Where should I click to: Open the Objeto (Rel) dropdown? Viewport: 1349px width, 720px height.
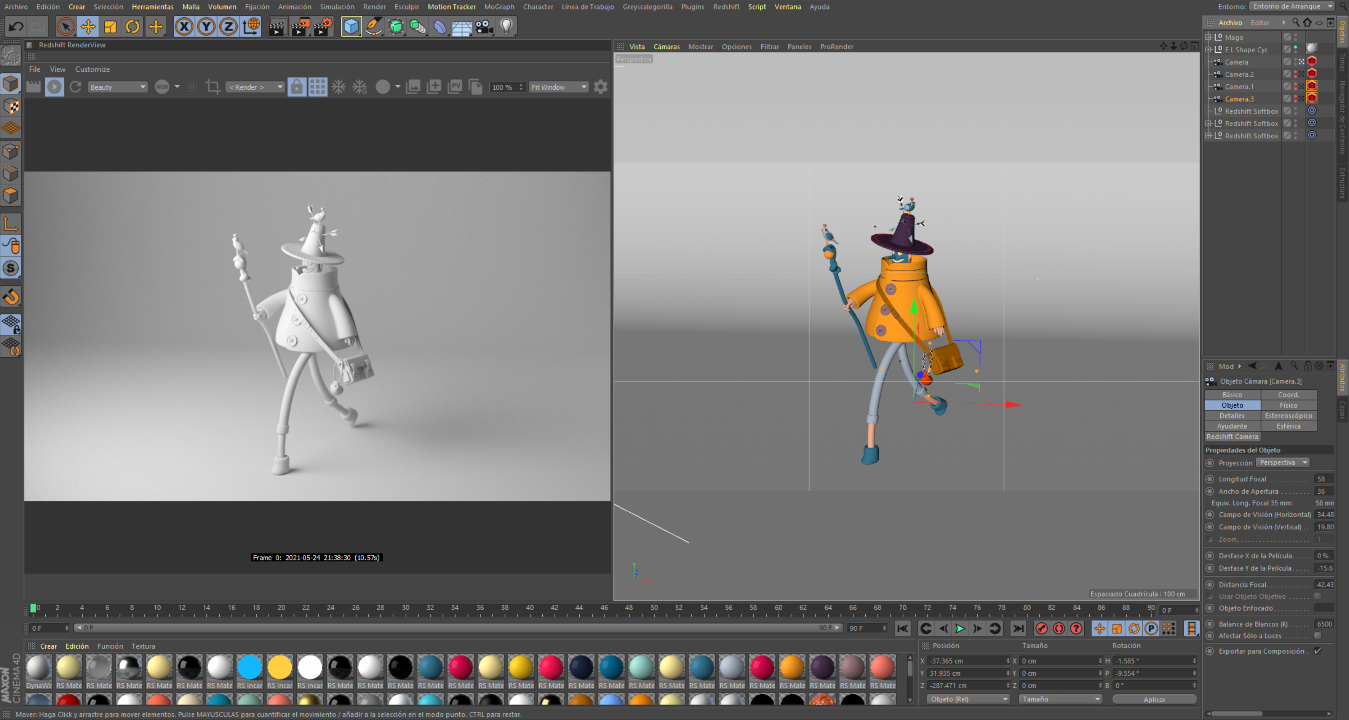[x=968, y=699]
